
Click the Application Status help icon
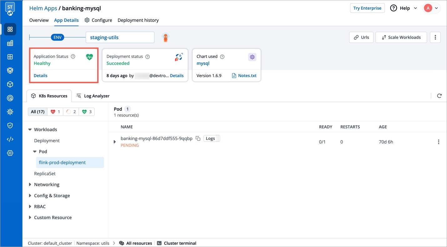click(73, 57)
